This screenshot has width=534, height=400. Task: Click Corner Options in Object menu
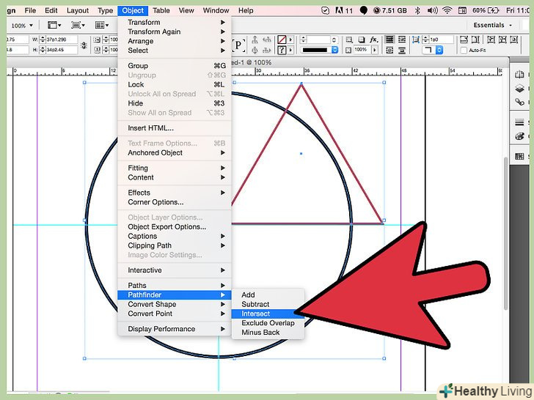point(156,202)
